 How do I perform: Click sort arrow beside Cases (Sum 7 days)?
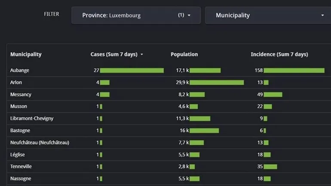coord(142,55)
